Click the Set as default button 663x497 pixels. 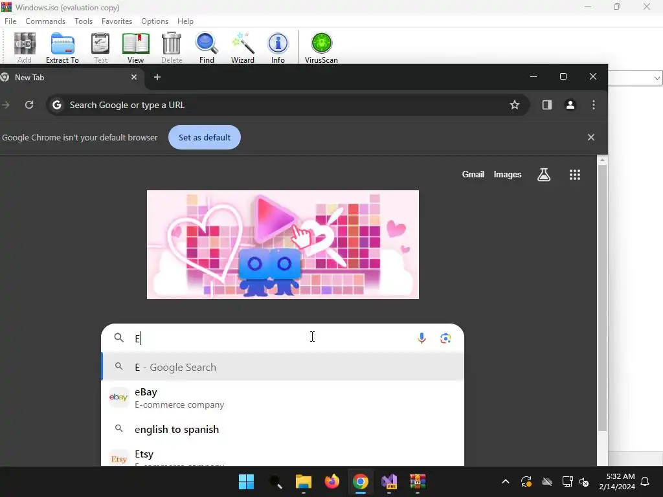(x=205, y=137)
